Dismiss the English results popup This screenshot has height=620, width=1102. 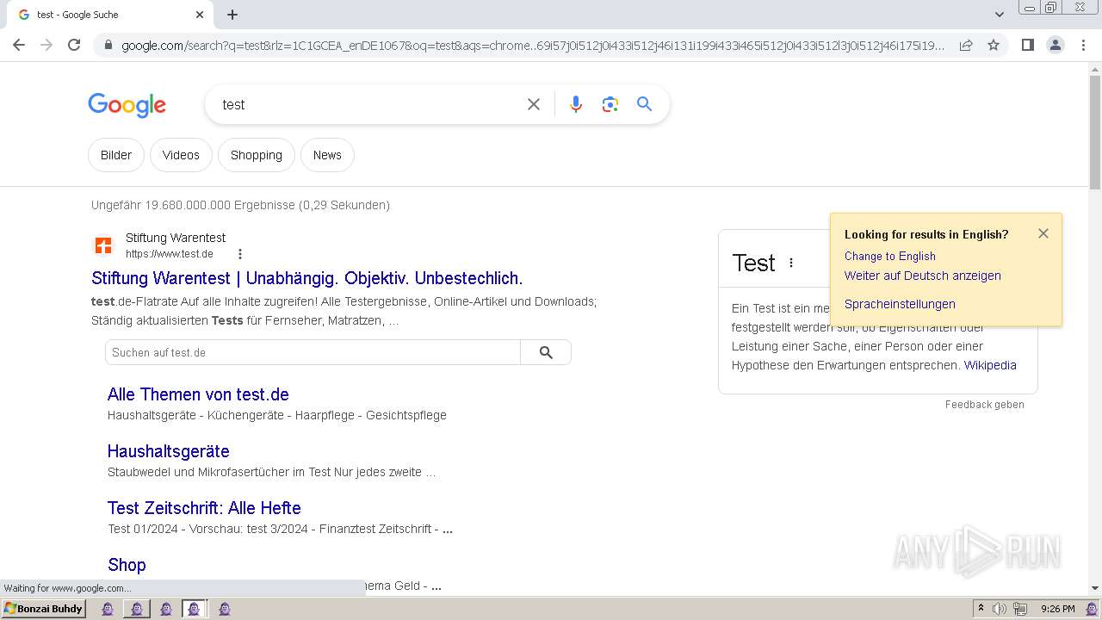(1043, 233)
